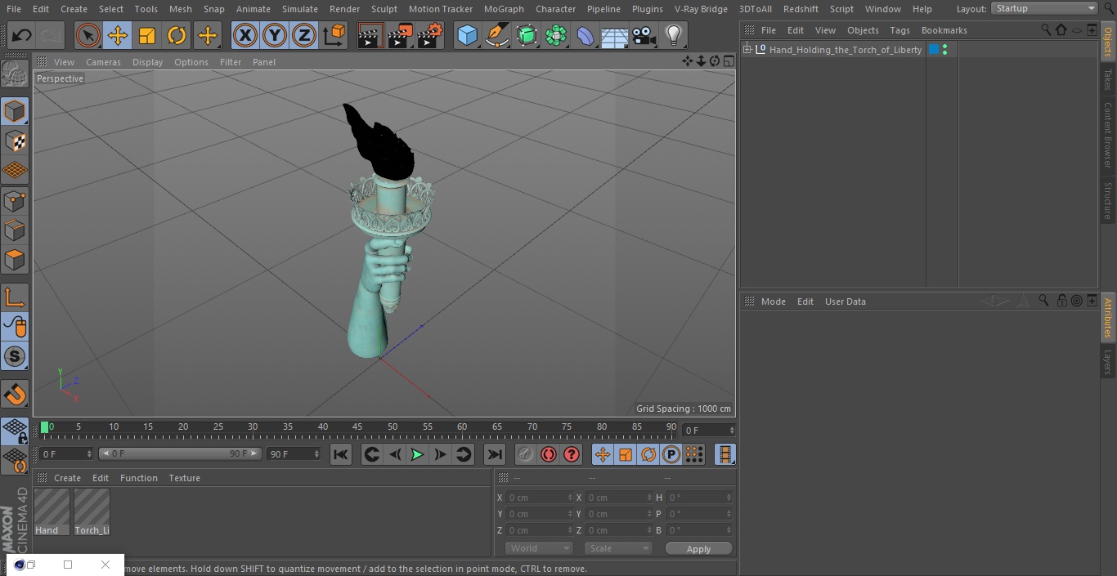Click object layer color swatch
This screenshot has width=1117, height=576.
pyautogui.click(x=933, y=50)
